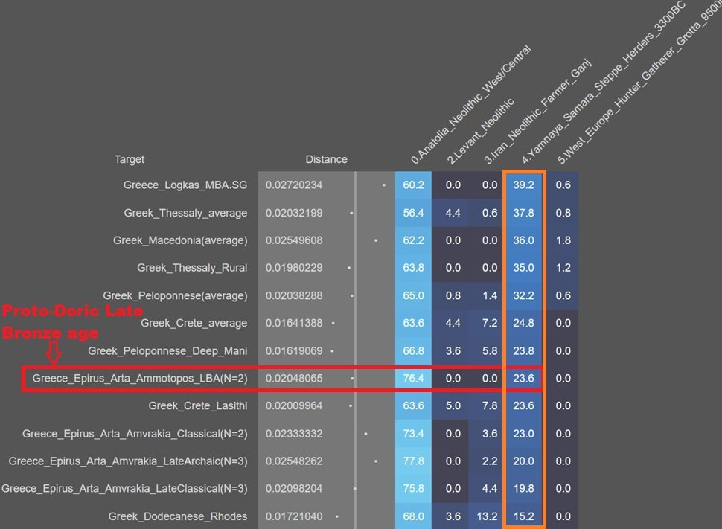Screen dimensions: 722x529
Task: Click the 19.8 cell in Amvrakia_LateClassical row
Action: point(523,489)
